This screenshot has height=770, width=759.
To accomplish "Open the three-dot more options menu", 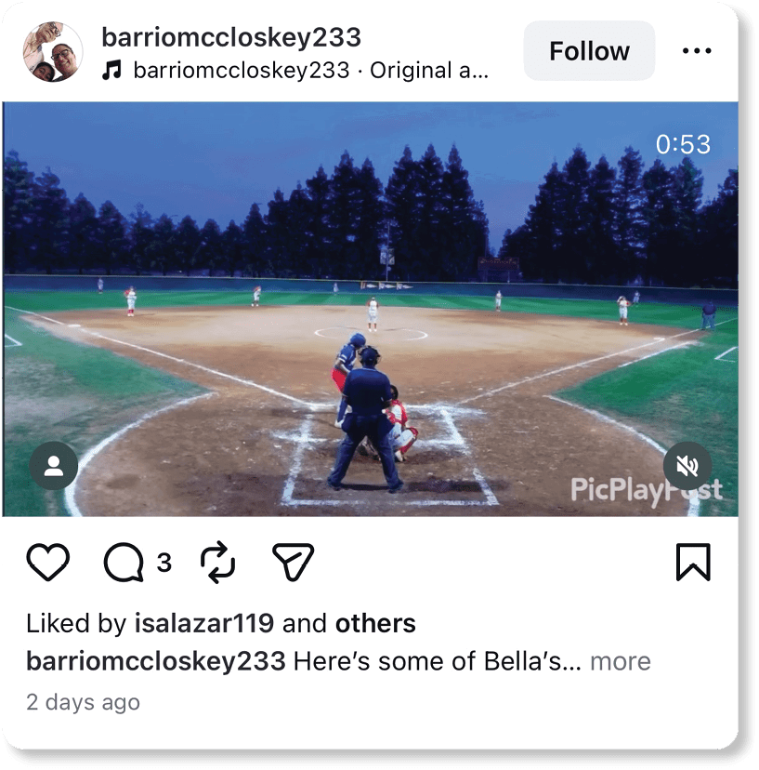I will coord(697,50).
